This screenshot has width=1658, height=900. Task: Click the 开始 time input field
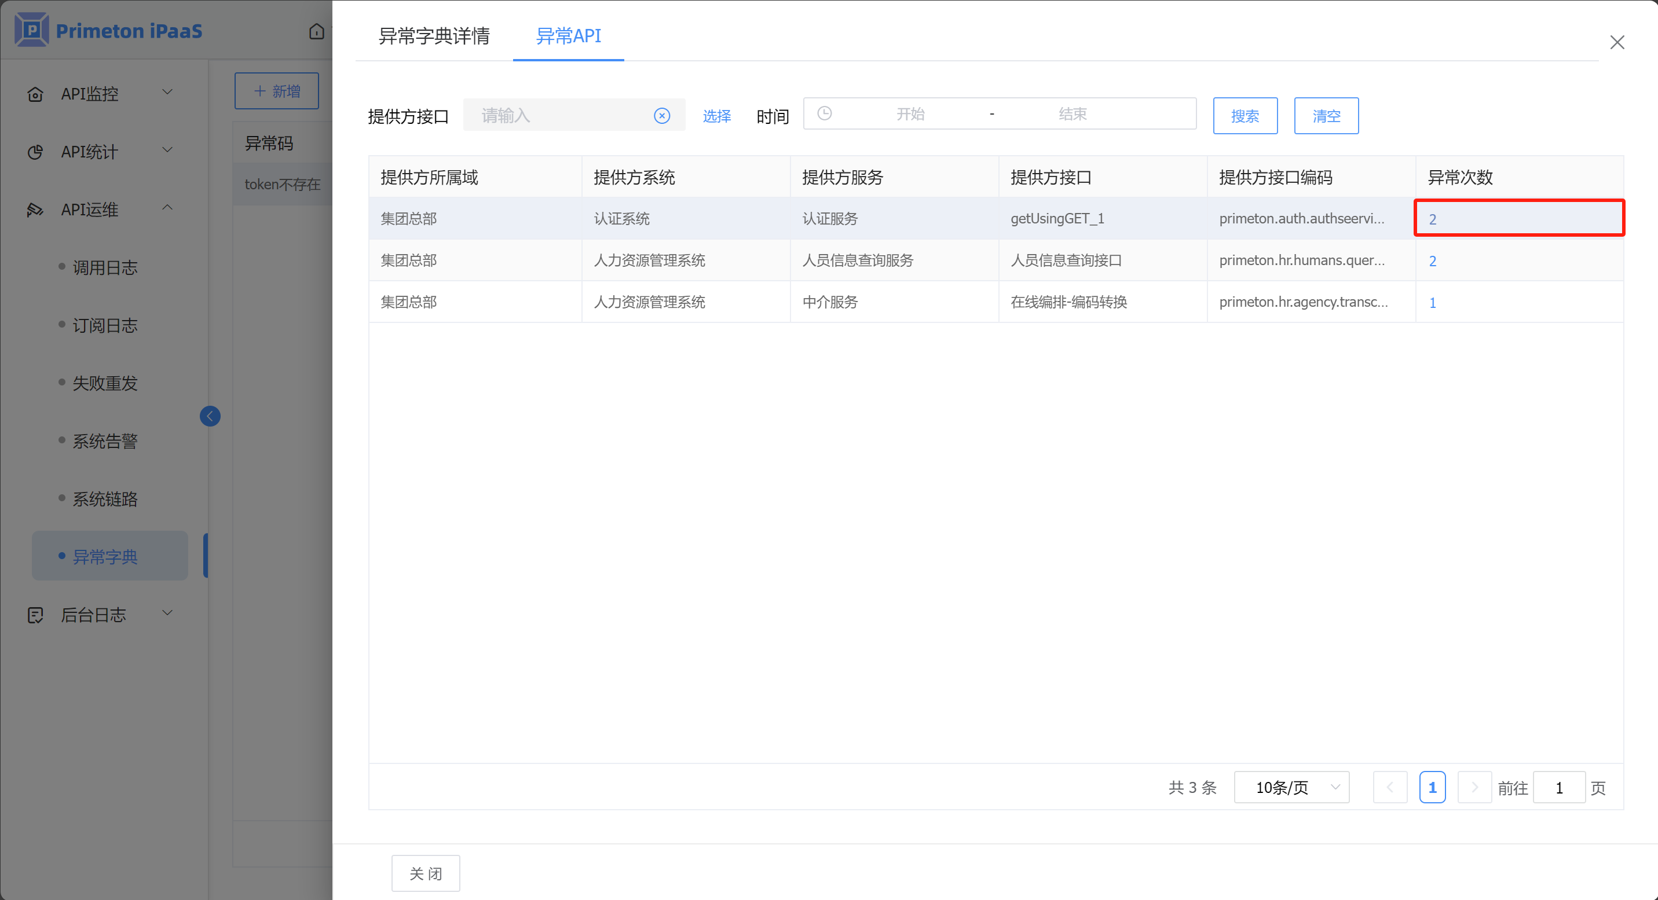pos(910,114)
